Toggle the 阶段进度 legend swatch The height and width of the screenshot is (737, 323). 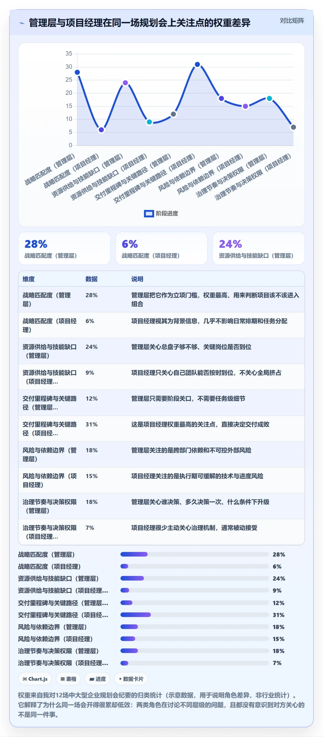pyautogui.click(x=149, y=214)
